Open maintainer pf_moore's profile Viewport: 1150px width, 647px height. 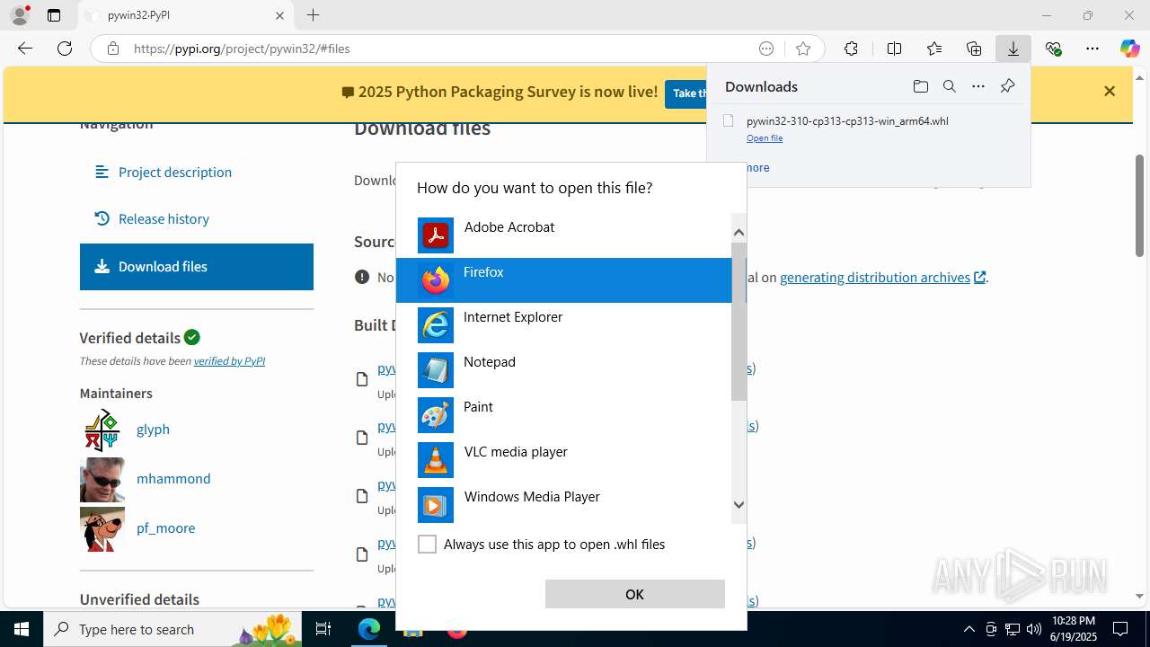tap(165, 527)
